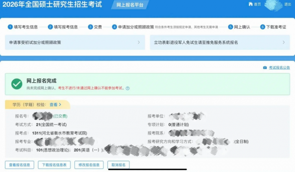Viewport: 295px width, 172px height.
Task: Expand the 申请享受初试加分或照顾政策 chevron
Action: pos(138,42)
